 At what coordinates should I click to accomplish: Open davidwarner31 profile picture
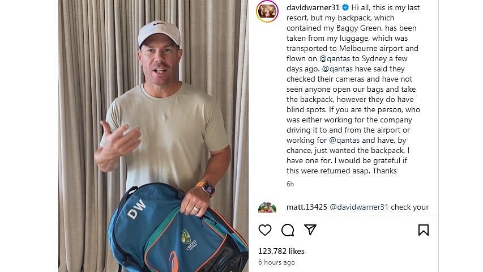267,11
